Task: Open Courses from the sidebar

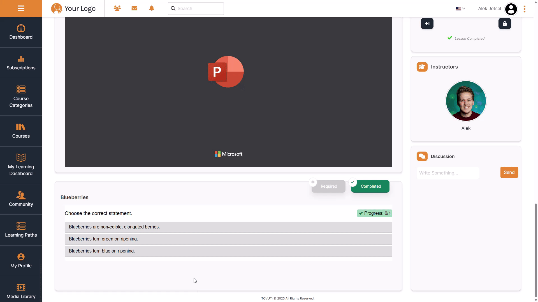Action: (21, 131)
